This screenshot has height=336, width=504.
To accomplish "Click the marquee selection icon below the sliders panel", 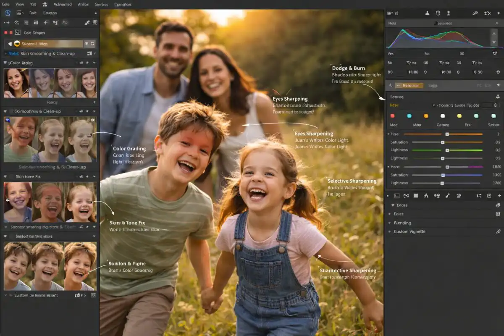I will click(x=396, y=196).
